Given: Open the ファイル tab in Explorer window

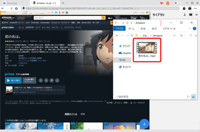Looking at the screenshot, I should [119, 29].
